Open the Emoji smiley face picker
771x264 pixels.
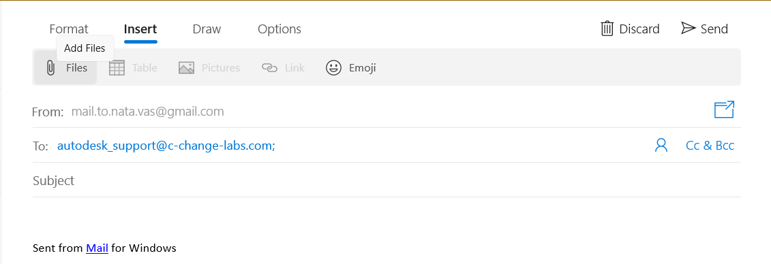tap(333, 68)
